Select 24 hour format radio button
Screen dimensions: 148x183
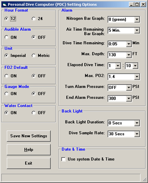click(x=34, y=19)
